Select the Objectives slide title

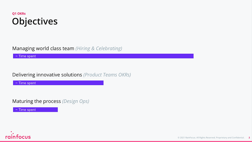click(35, 21)
